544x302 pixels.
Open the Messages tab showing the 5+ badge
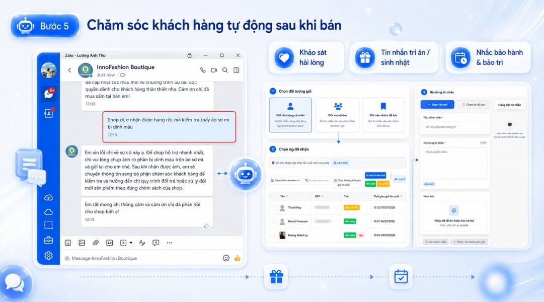pyautogui.click(x=49, y=94)
